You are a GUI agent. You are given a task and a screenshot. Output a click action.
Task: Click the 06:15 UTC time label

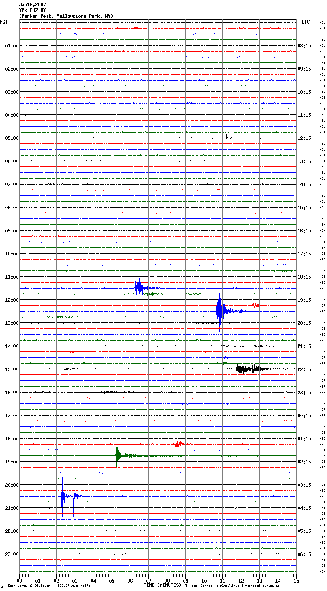[304, 554]
